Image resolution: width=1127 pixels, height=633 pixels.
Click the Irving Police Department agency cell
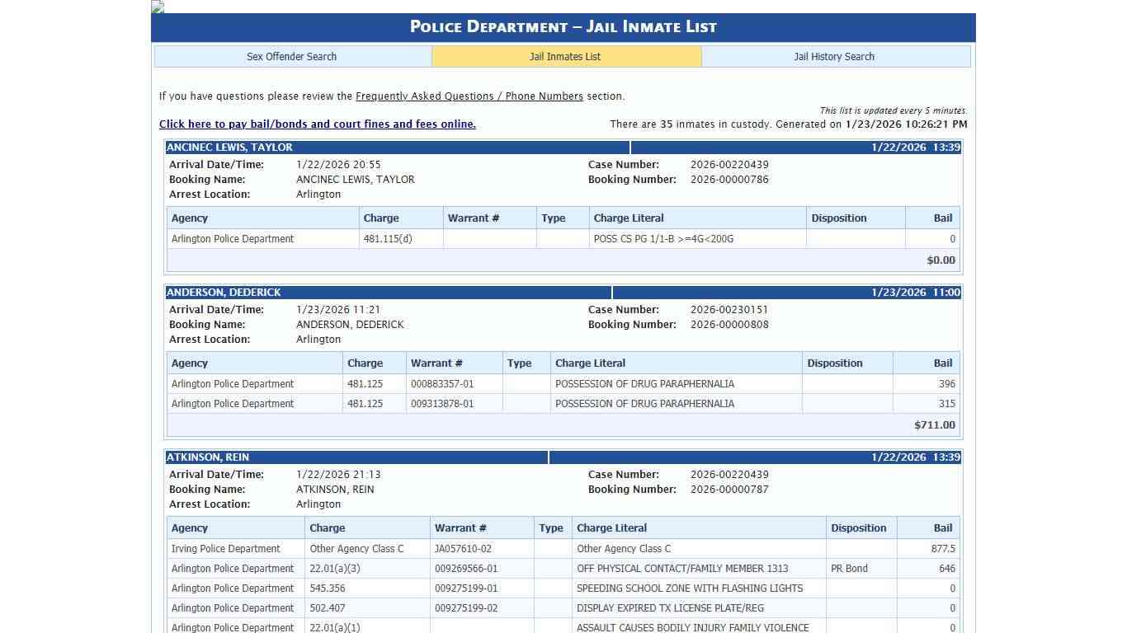pos(226,549)
